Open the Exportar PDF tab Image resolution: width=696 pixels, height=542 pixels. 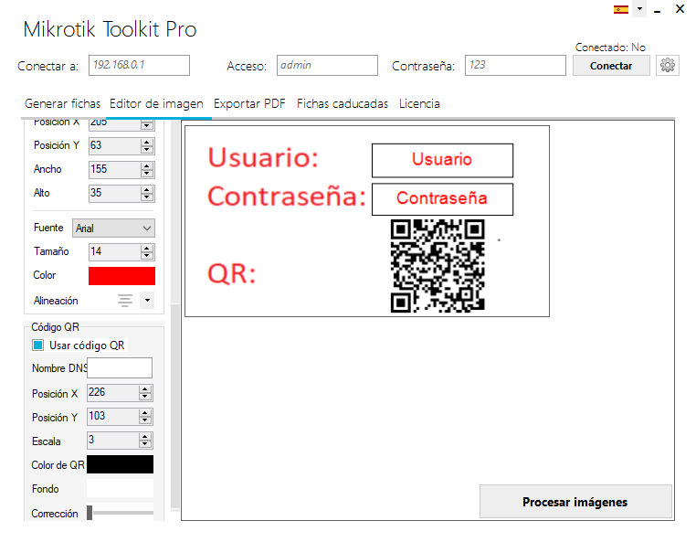click(249, 103)
